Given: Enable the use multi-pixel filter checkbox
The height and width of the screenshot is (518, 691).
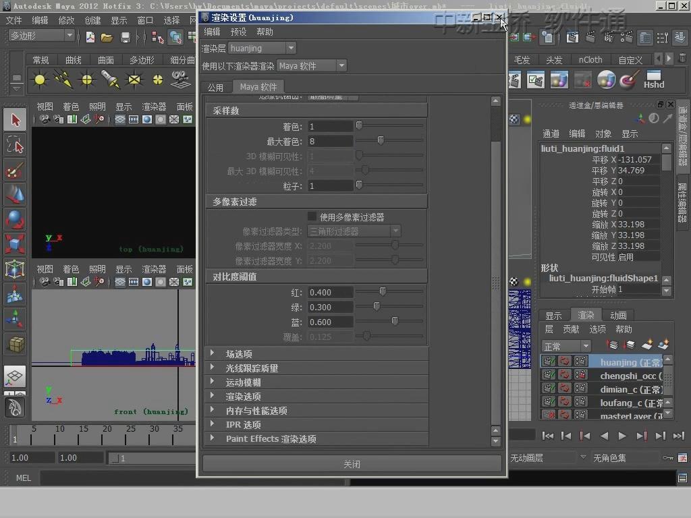Looking at the screenshot, I should pyautogui.click(x=312, y=217).
